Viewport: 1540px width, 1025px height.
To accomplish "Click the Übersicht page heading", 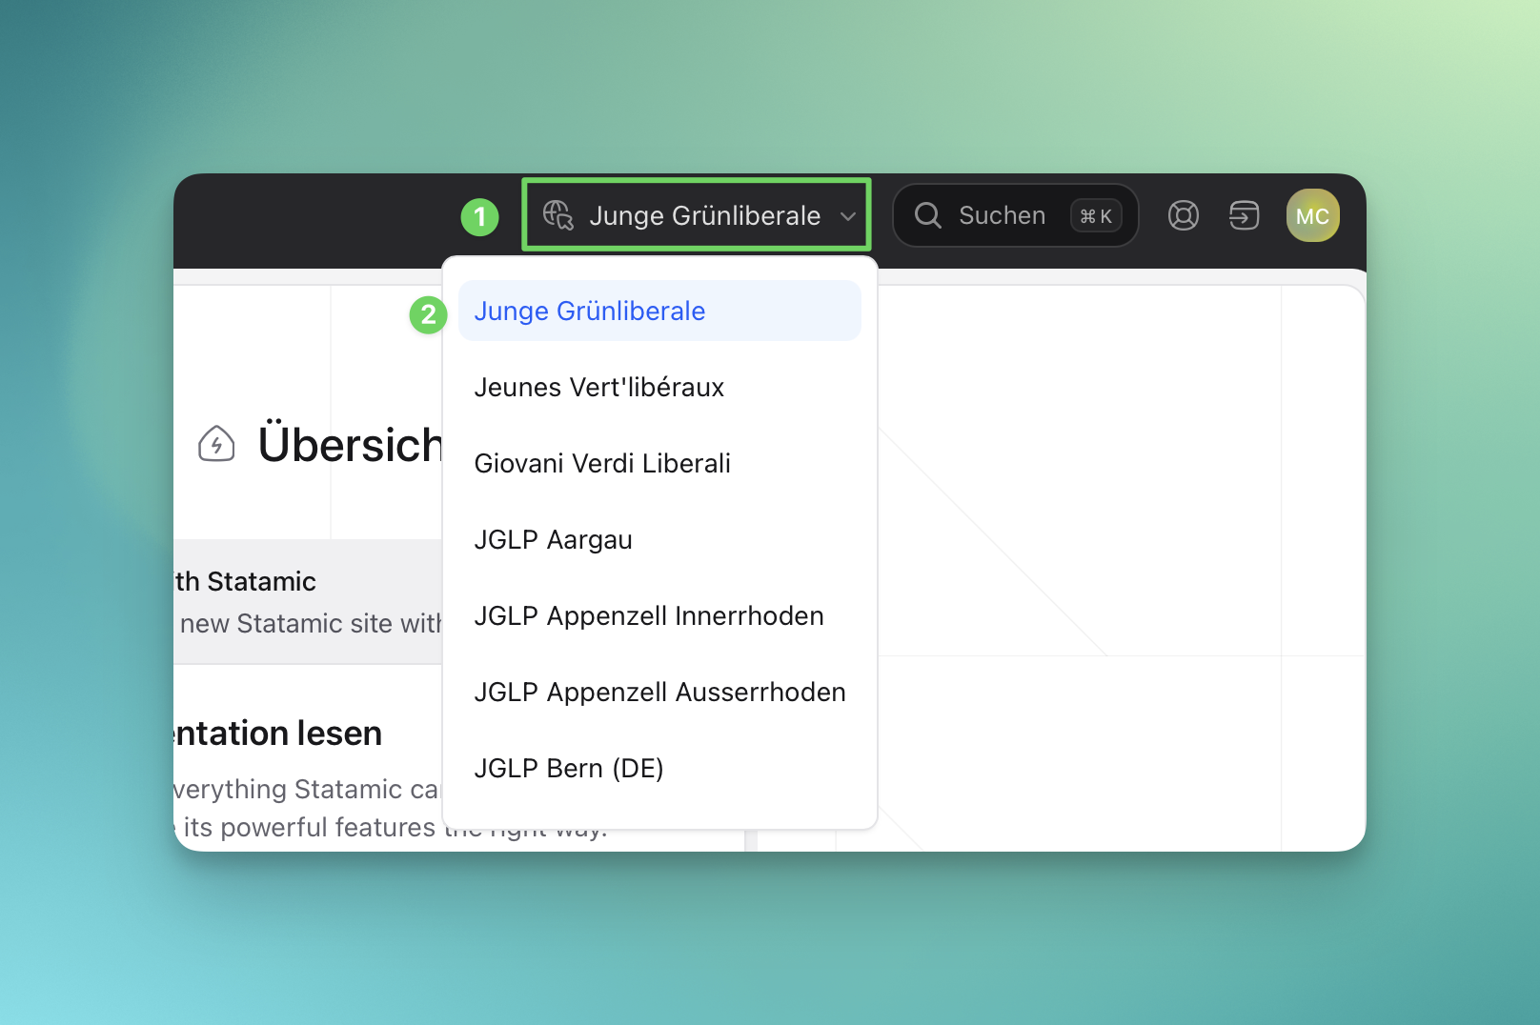I will (350, 444).
